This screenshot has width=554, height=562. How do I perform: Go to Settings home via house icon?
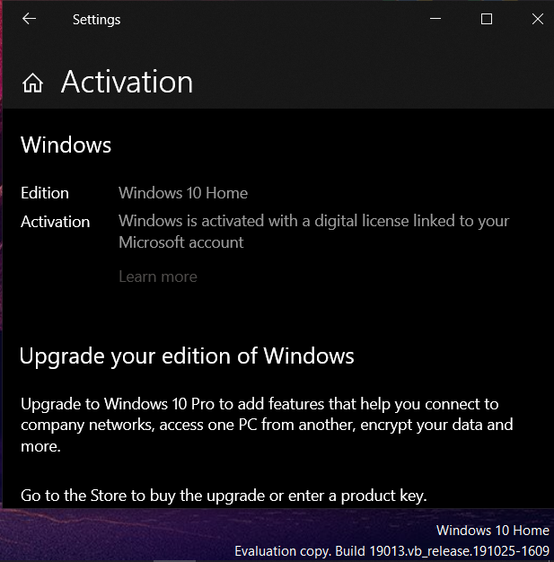33,83
